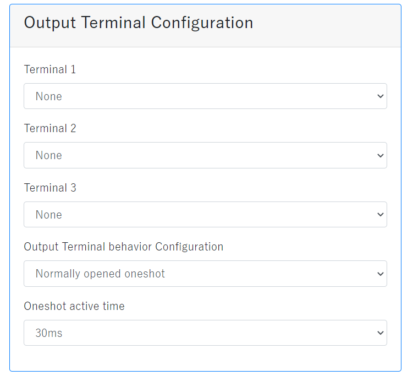Click the "Terminal 2" label

[50, 128]
